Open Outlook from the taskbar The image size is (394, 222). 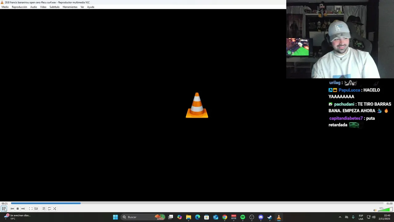coord(215,217)
